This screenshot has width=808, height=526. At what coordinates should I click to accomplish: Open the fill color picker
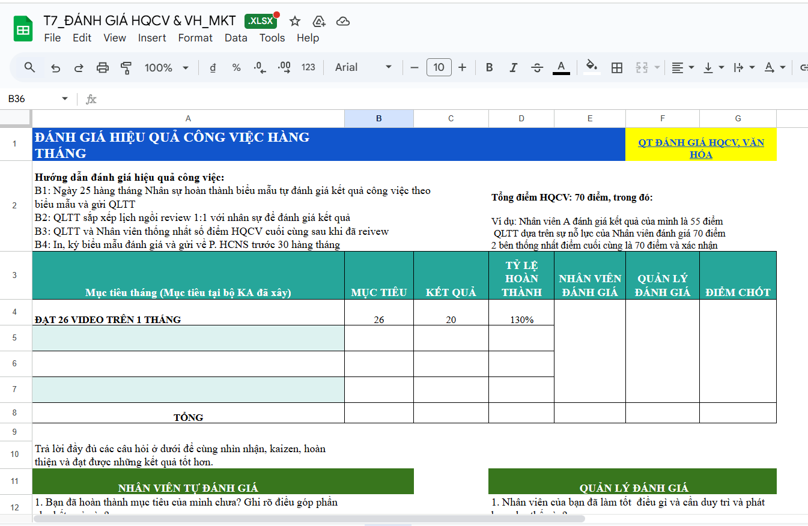pos(591,67)
